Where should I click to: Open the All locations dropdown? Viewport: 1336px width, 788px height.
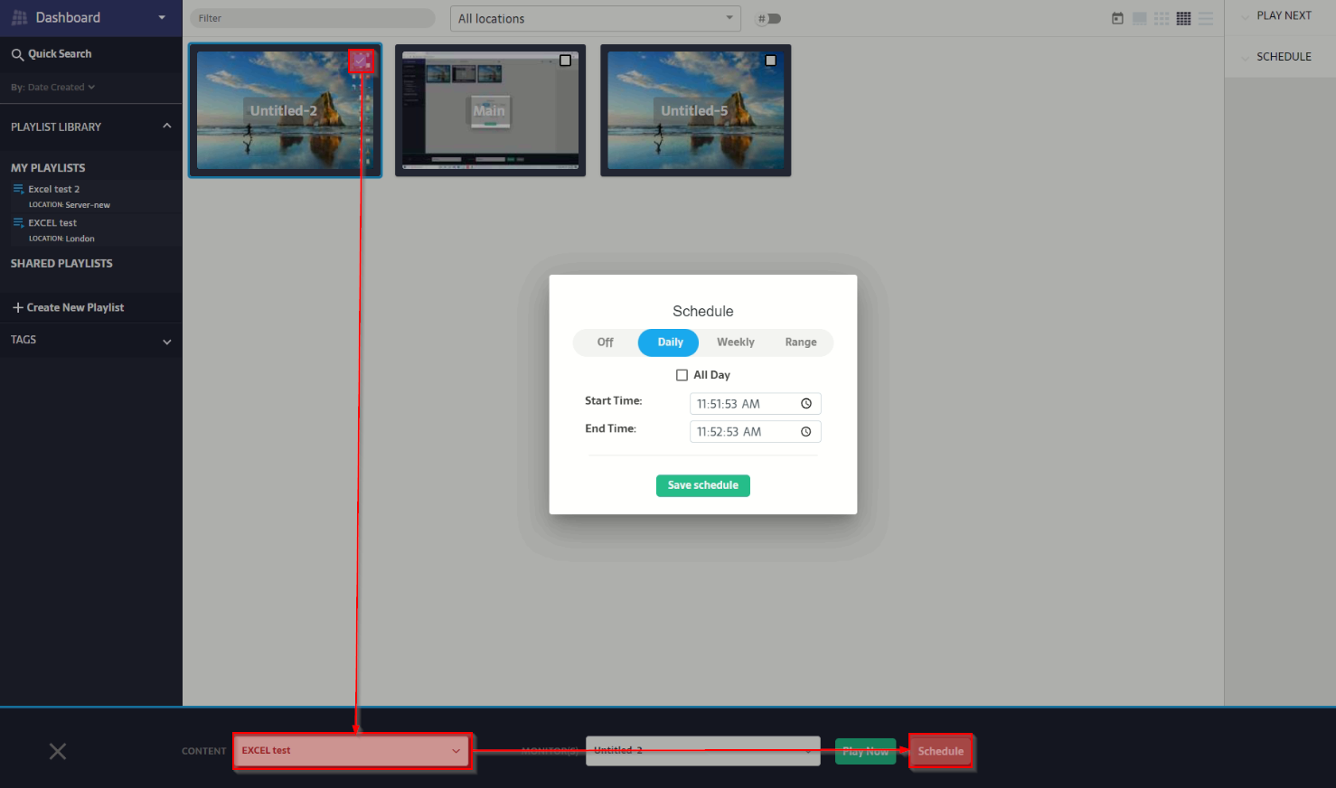point(595,18)
